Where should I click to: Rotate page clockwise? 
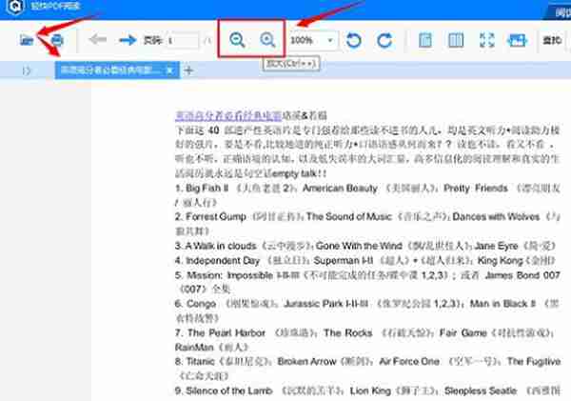point(384,40)
